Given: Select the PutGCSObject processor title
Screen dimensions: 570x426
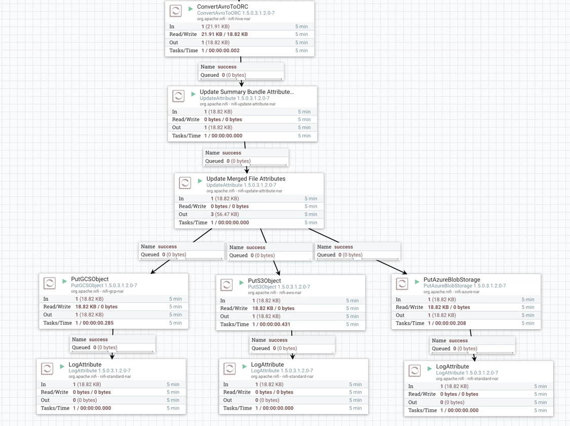Looking at the screenshot, I should [x=90, y=279].
